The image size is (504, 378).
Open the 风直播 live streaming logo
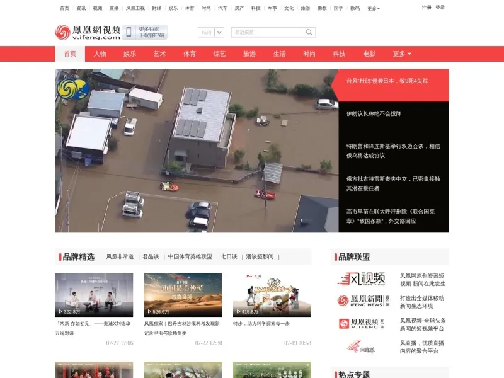pyautogui.click(x=360, y=347)
